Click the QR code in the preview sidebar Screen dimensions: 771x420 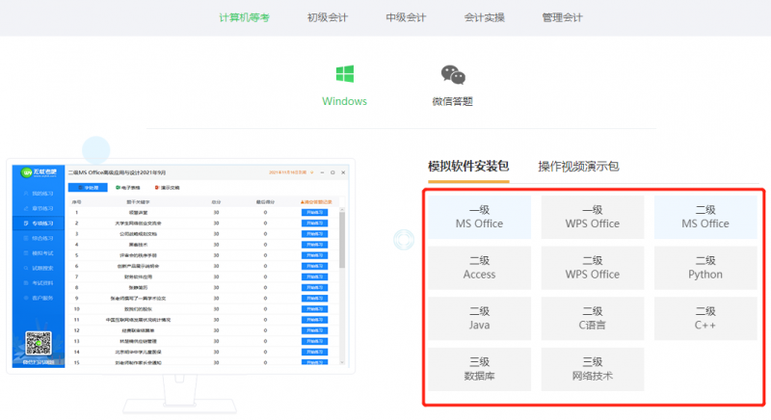(x=39, y=343)
